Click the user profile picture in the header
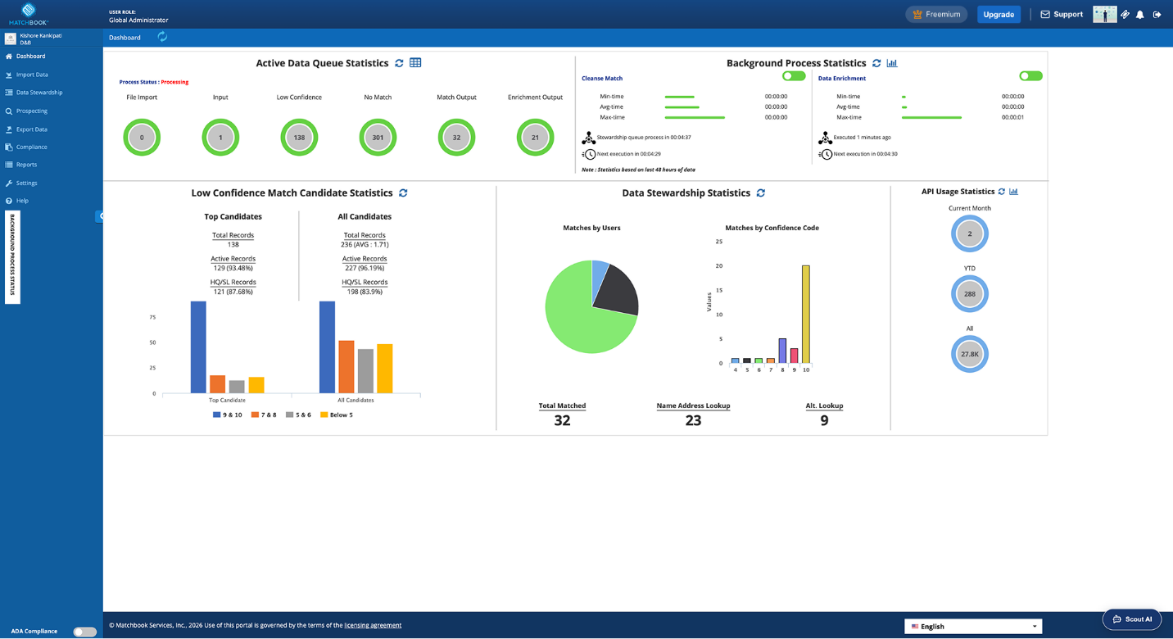Image resolution: width=1173 pixels, height=639 pixels. (1105, 15)
